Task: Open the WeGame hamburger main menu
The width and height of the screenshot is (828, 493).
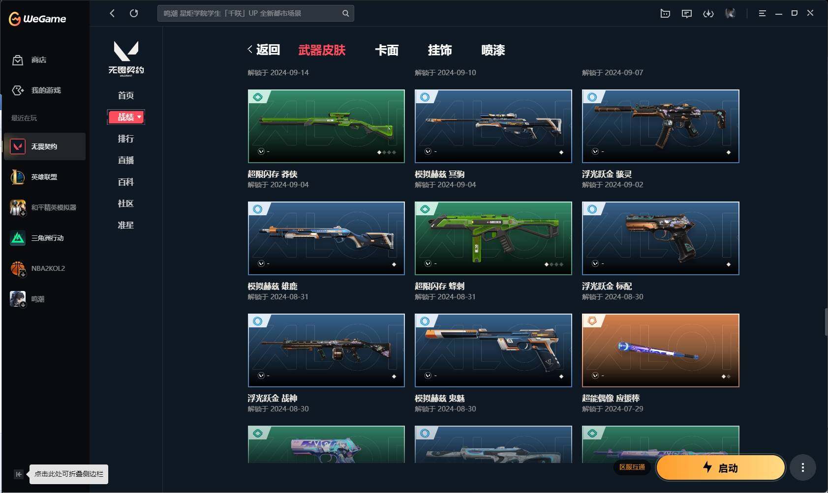Action: (x=762, y=14)
